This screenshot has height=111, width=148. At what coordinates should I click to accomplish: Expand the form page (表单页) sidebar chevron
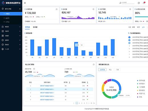tap(20, 27)
